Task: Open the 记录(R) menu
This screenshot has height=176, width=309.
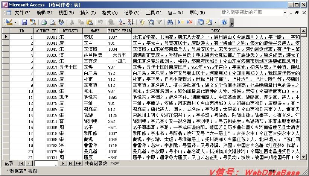Action: point(132,13)
